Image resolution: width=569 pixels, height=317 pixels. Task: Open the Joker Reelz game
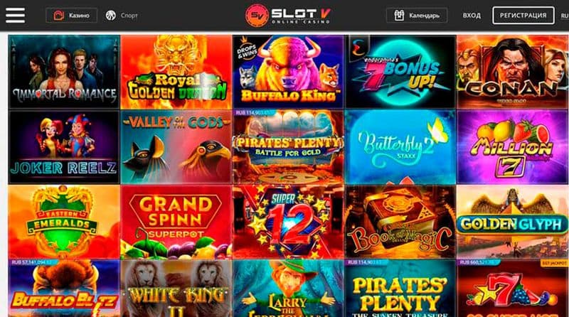pyautogui.click(x=64, y=147)
